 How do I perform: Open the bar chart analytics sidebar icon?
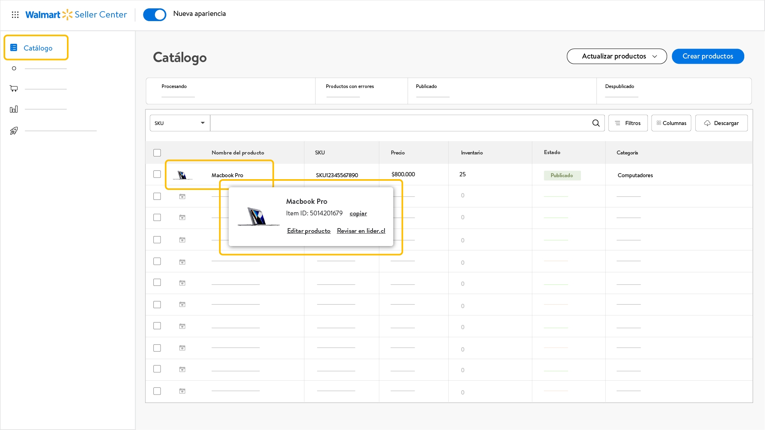click(x=14, y=109)
